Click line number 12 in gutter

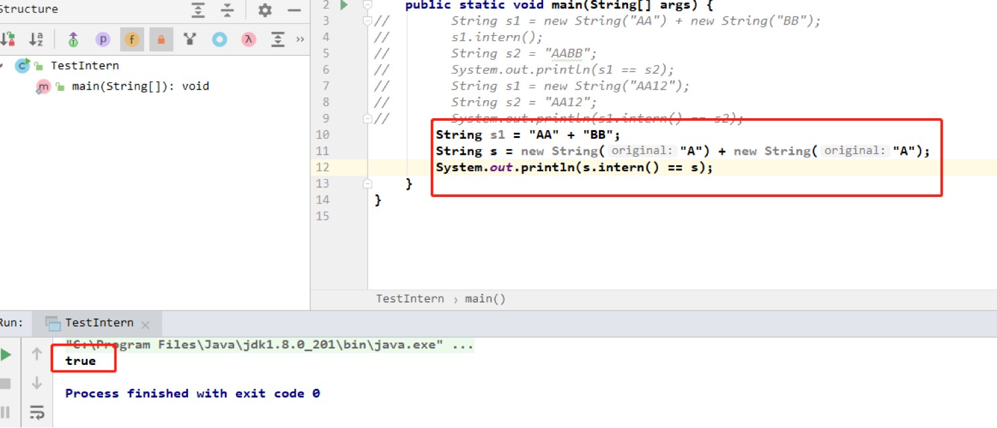pyautogui.click(x=322, y=167)
